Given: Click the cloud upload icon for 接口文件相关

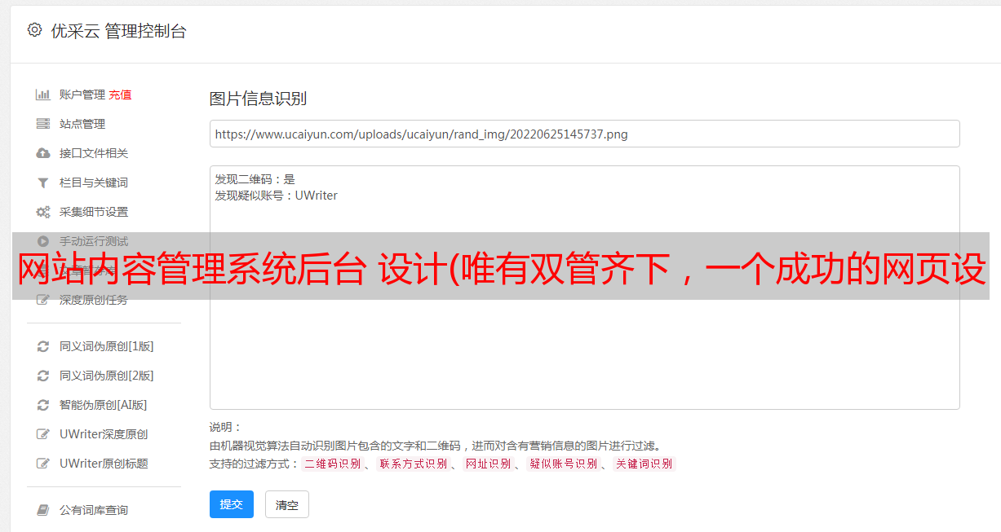Looking at the screenshot, I should 43,153.
